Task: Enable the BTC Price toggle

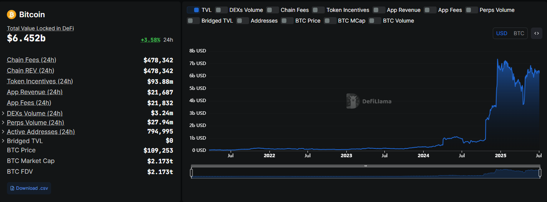Action: 287,21
